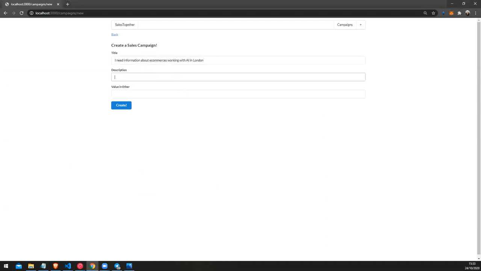Open the SalesTogether home menu item

click(125, 24)
